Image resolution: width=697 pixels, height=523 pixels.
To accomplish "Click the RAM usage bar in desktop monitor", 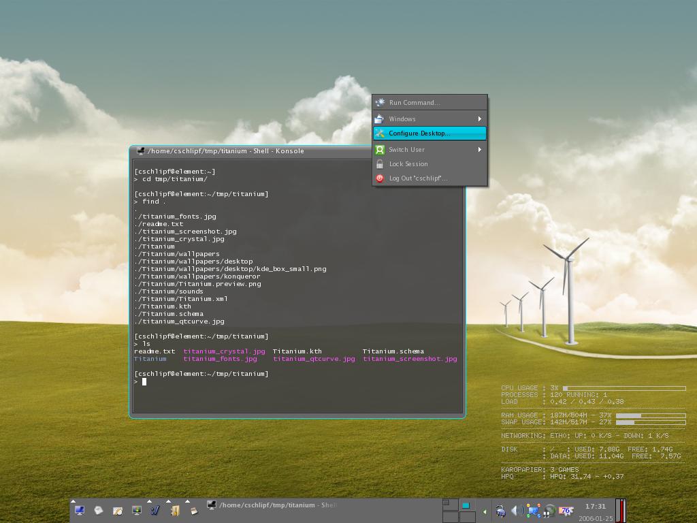I will point(651,416).
